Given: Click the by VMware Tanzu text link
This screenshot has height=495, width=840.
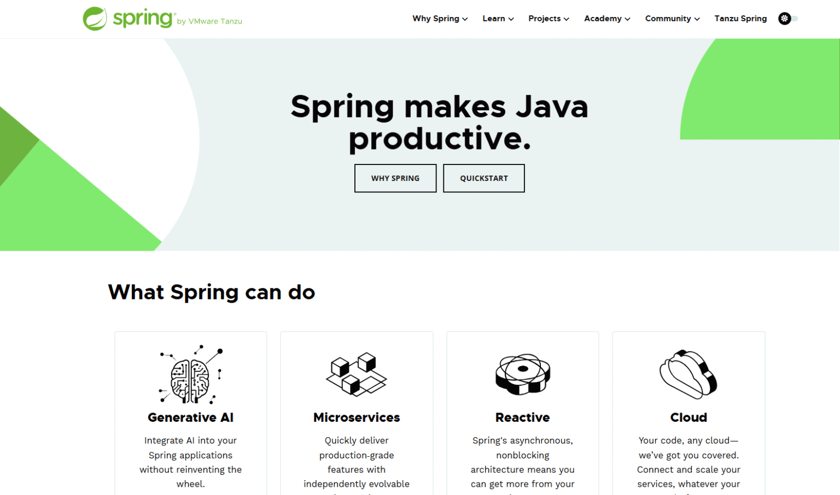Looking at the screenshot, I should [211, 21].
